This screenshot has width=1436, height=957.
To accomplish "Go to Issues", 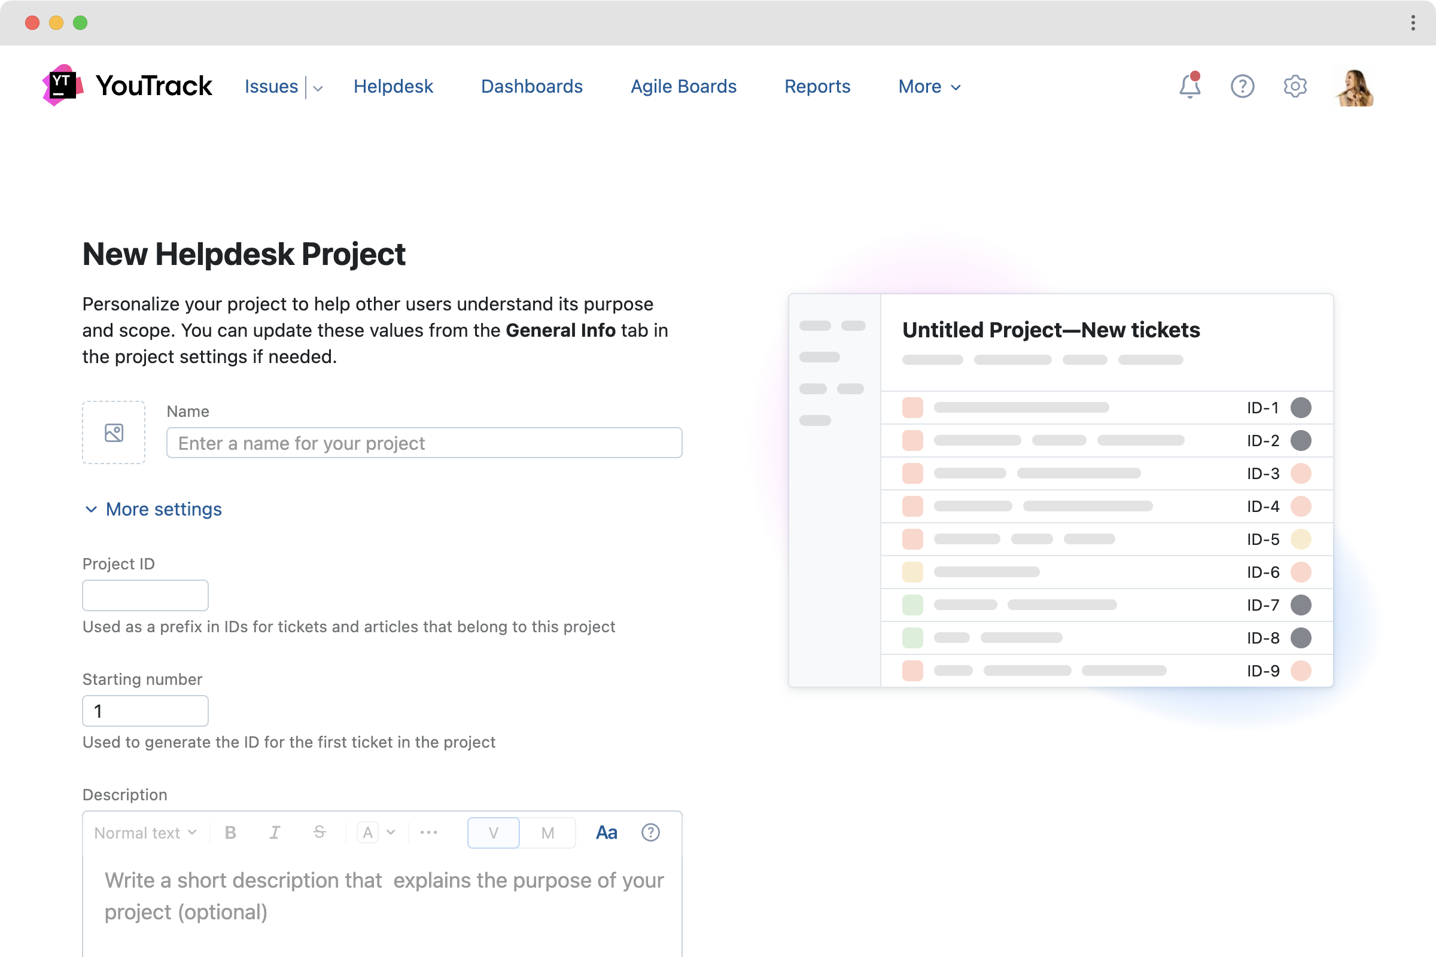I will 271,87.
